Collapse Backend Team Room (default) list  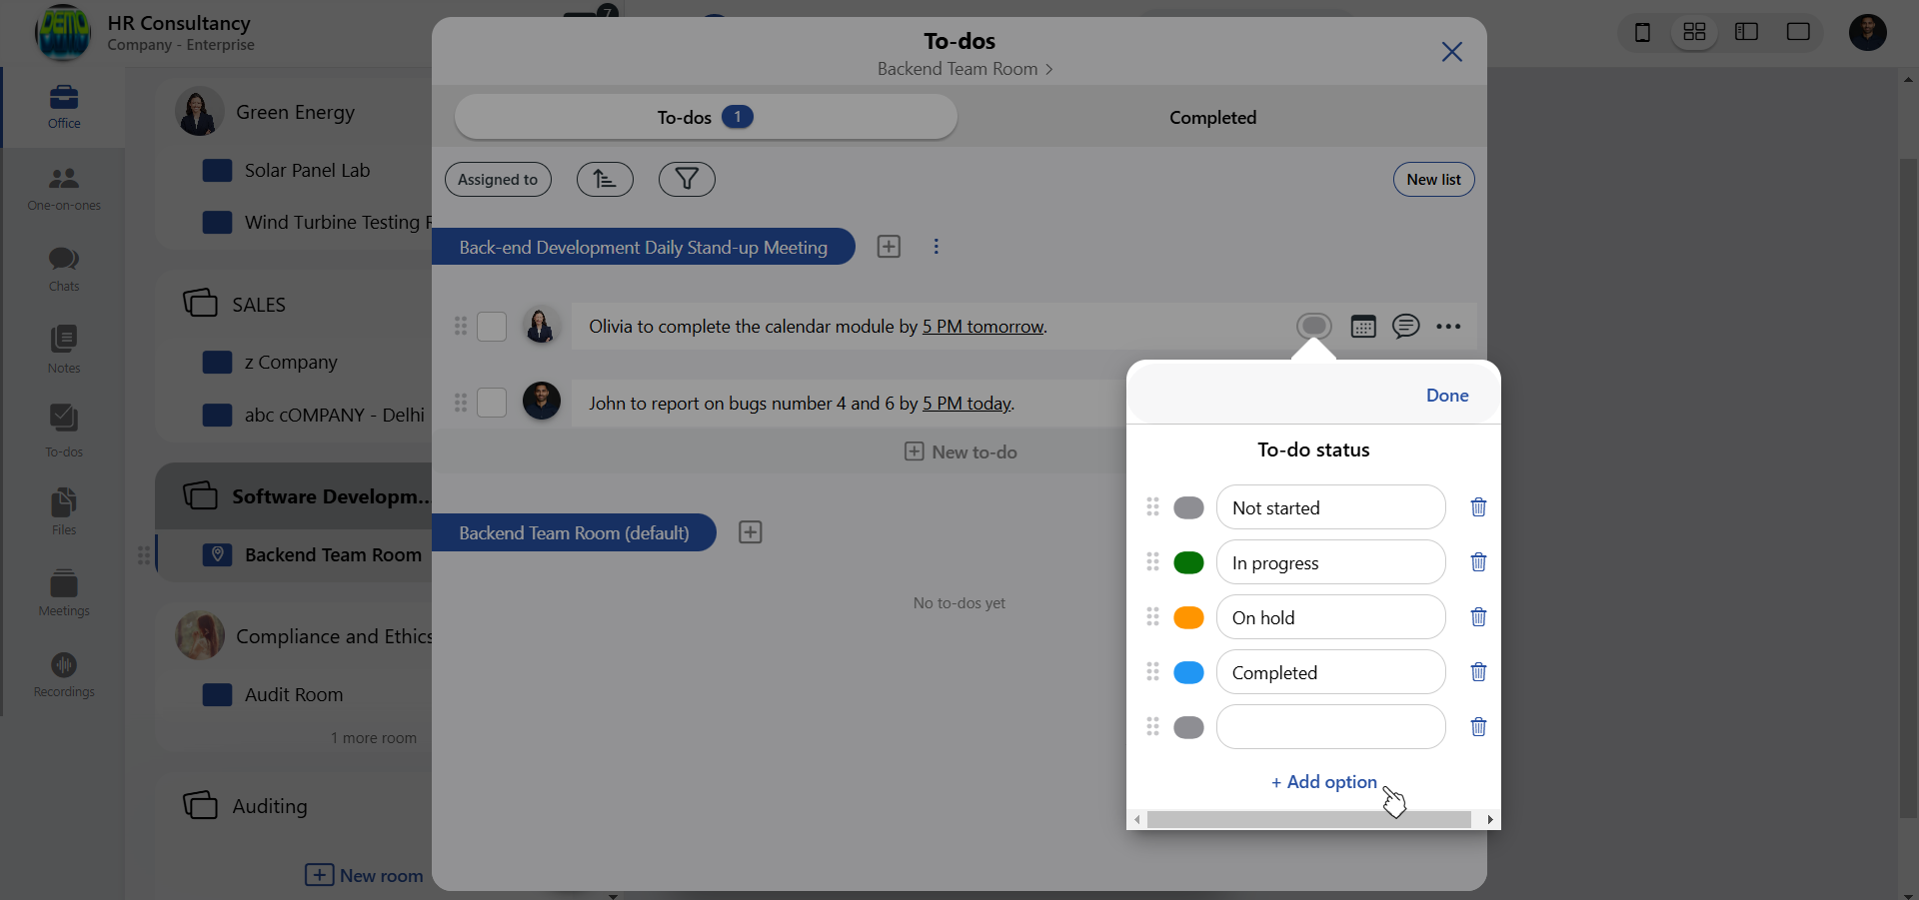[x=574, y=532]
